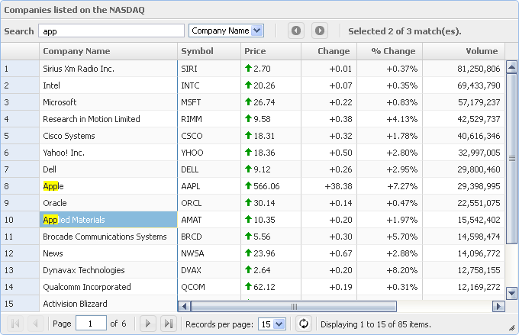Click the next match arrow button
519x335 pixels.
click(320, 31)
